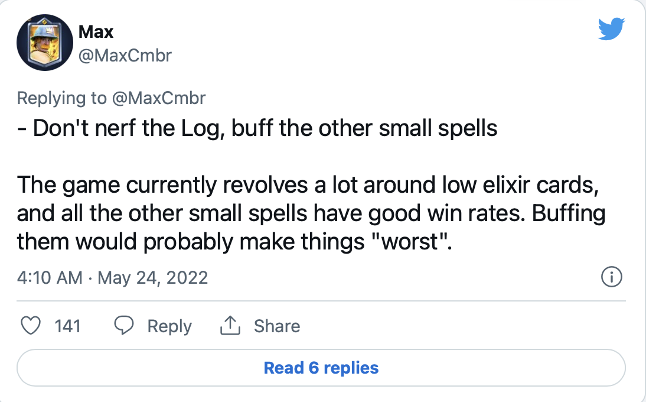Click the words "Replying to"

[x=62, y=98]
